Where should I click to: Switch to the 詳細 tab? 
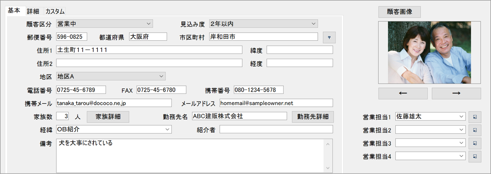[x=33, y=12]
